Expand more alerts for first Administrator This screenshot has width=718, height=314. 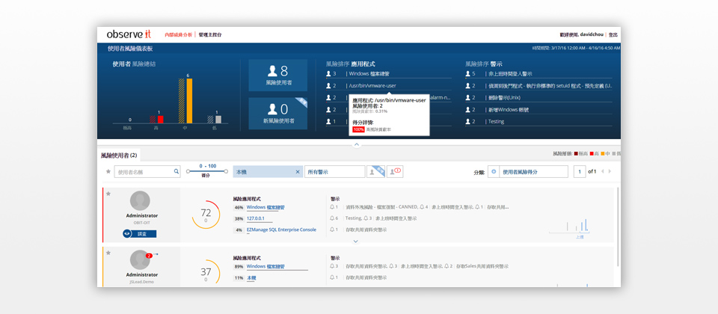355,241
